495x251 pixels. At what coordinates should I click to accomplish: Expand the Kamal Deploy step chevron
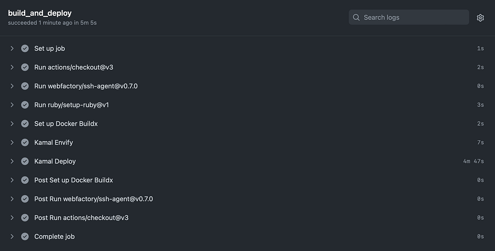tap(12, 161)
